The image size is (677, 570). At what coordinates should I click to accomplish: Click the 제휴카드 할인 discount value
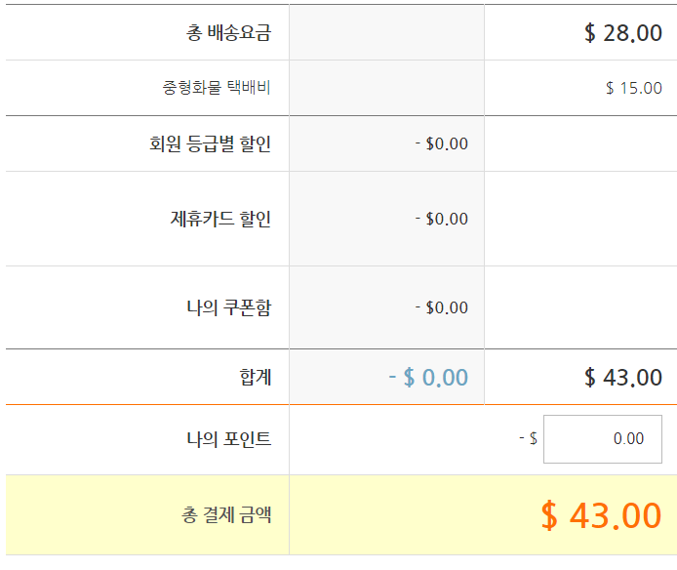coord(441,219)
